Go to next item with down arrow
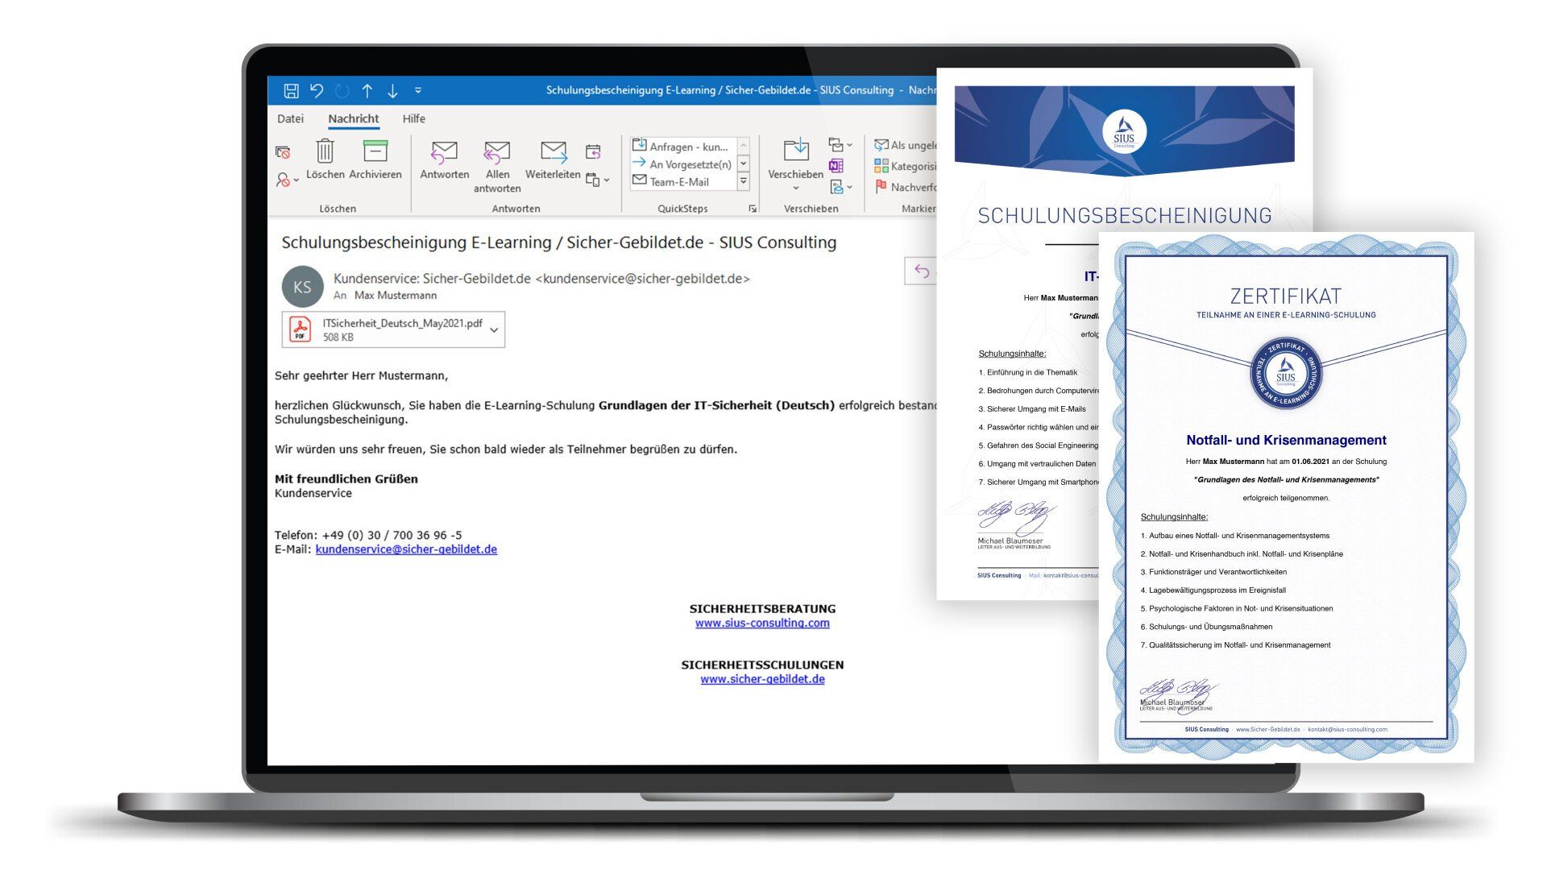This screenshot has height=870, width=1547. tap(392, 90)
